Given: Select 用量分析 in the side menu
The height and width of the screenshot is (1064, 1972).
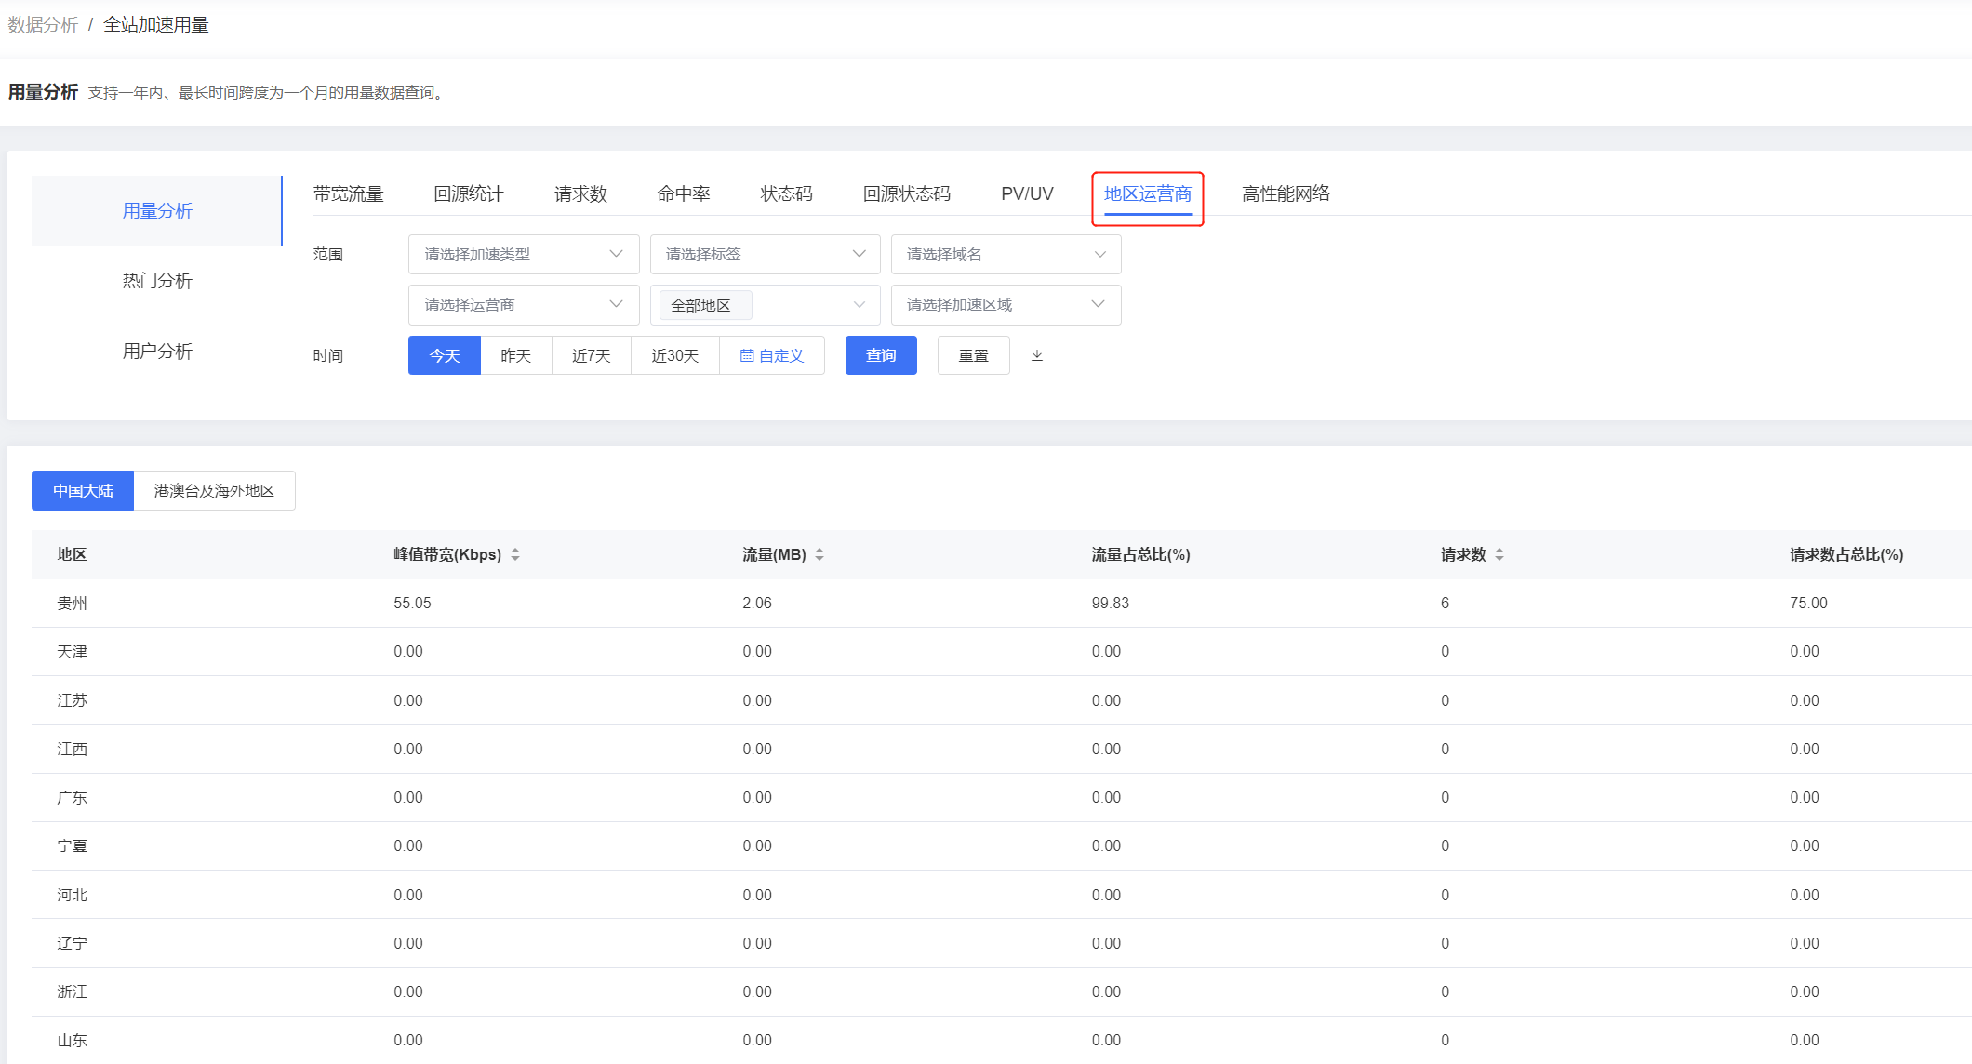Looking at the screenshot, I should coord(157,211).
